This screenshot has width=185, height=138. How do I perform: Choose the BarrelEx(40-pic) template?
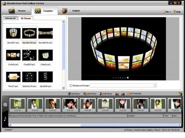(x=29, y=35)
